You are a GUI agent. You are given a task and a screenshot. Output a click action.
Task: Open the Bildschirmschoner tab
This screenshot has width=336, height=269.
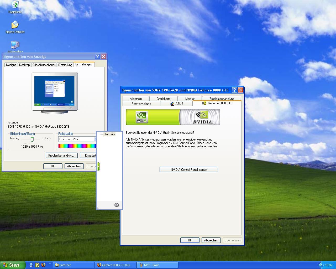pos(44,65)
